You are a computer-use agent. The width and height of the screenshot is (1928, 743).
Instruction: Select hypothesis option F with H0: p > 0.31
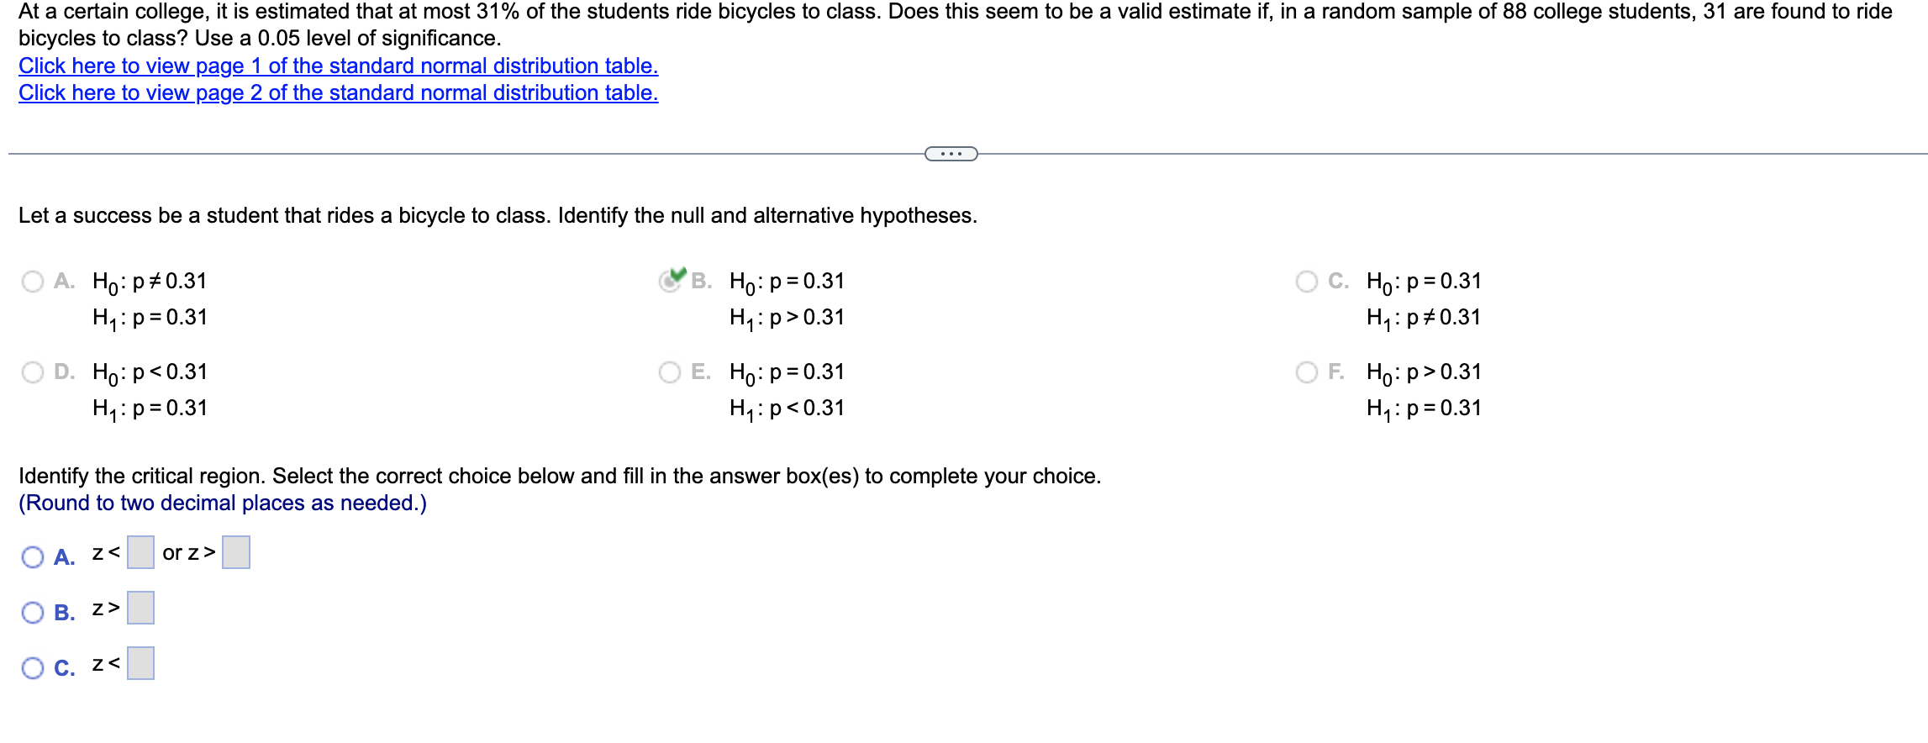point(1307,372)
